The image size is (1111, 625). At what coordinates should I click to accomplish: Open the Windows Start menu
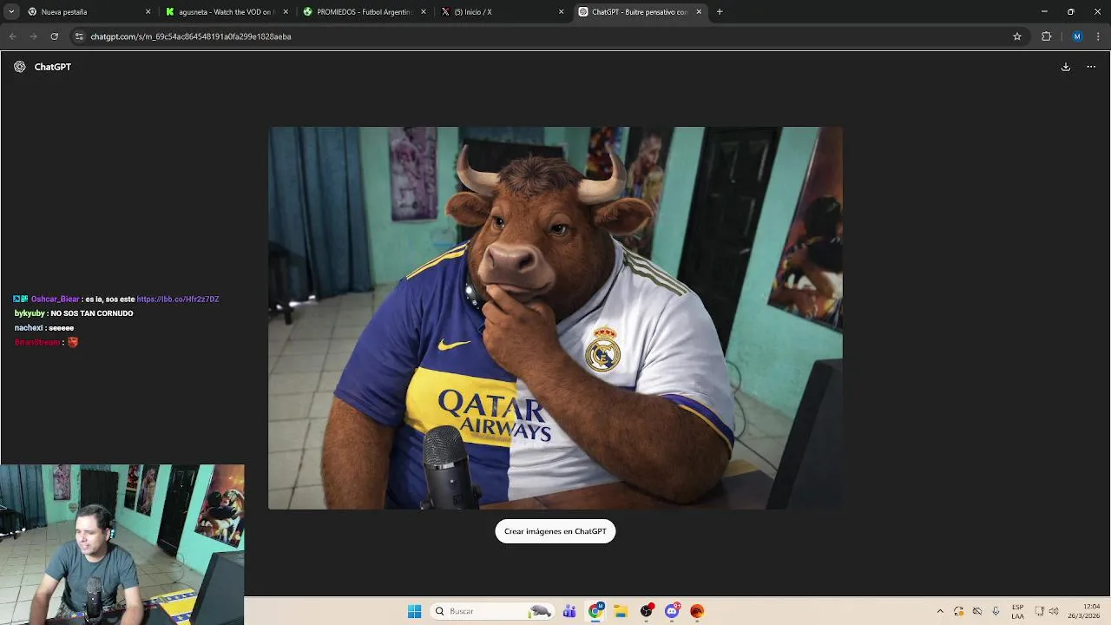[x=415, y=611]
